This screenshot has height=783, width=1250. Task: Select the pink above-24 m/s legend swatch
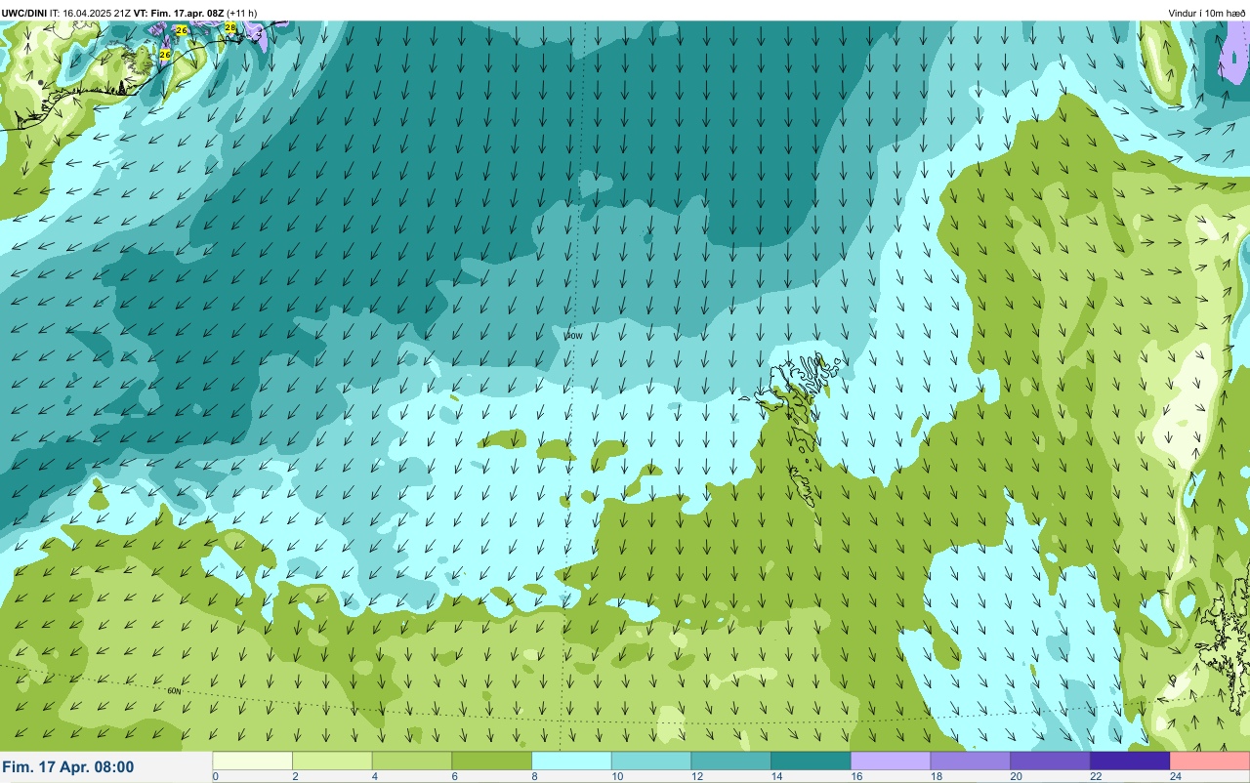point(1210,761)
